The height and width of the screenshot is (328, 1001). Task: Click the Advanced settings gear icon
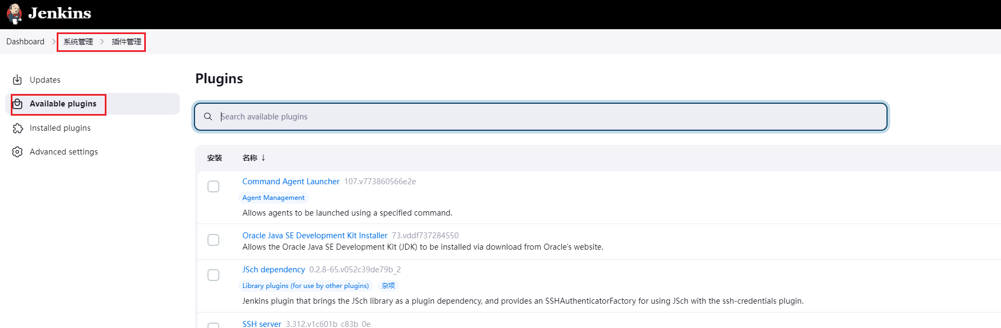point(17,152)
